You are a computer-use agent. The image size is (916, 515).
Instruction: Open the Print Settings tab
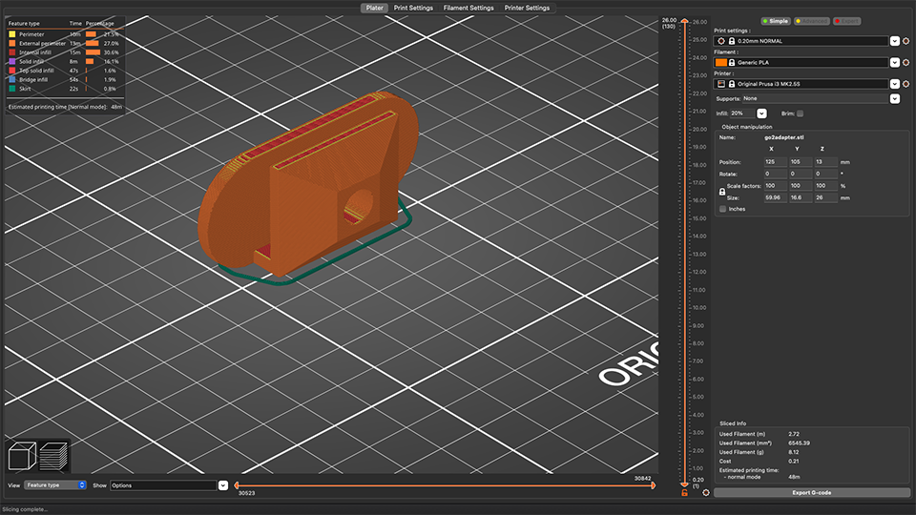tap(413, 8)
